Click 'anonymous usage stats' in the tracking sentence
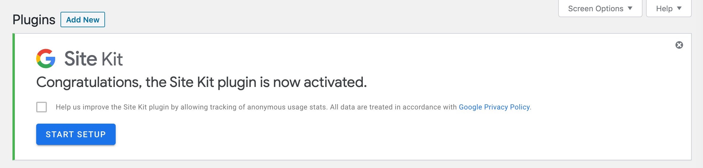The width and height of the screenshot is (703, 168). tap(287, 107)
